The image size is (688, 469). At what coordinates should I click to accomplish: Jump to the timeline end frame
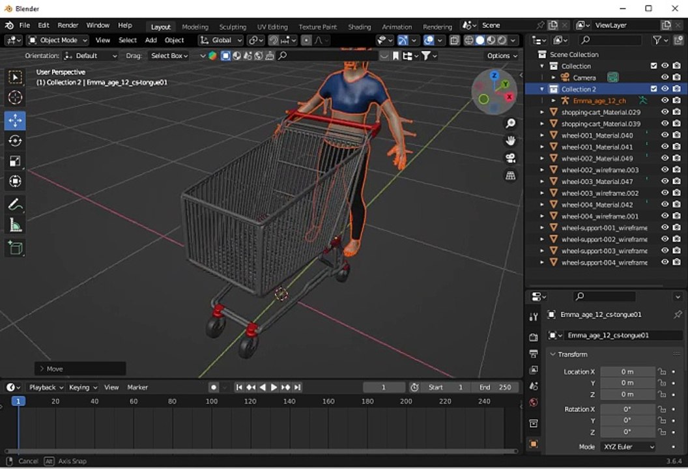tap(298, 388)
